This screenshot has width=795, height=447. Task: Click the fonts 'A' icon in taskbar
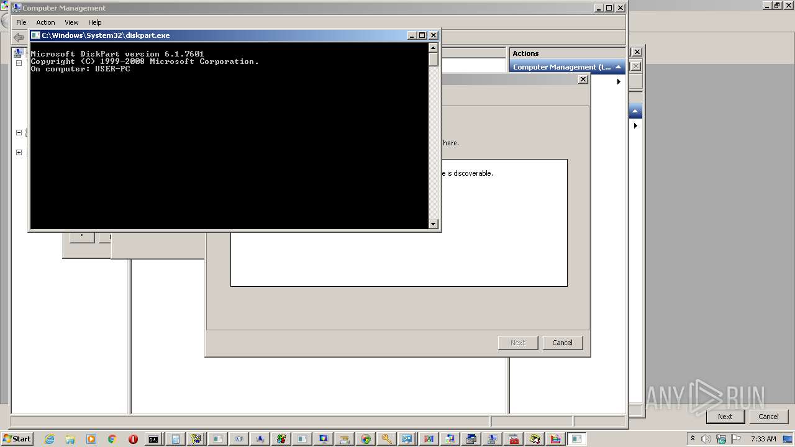tap(429, 439)
